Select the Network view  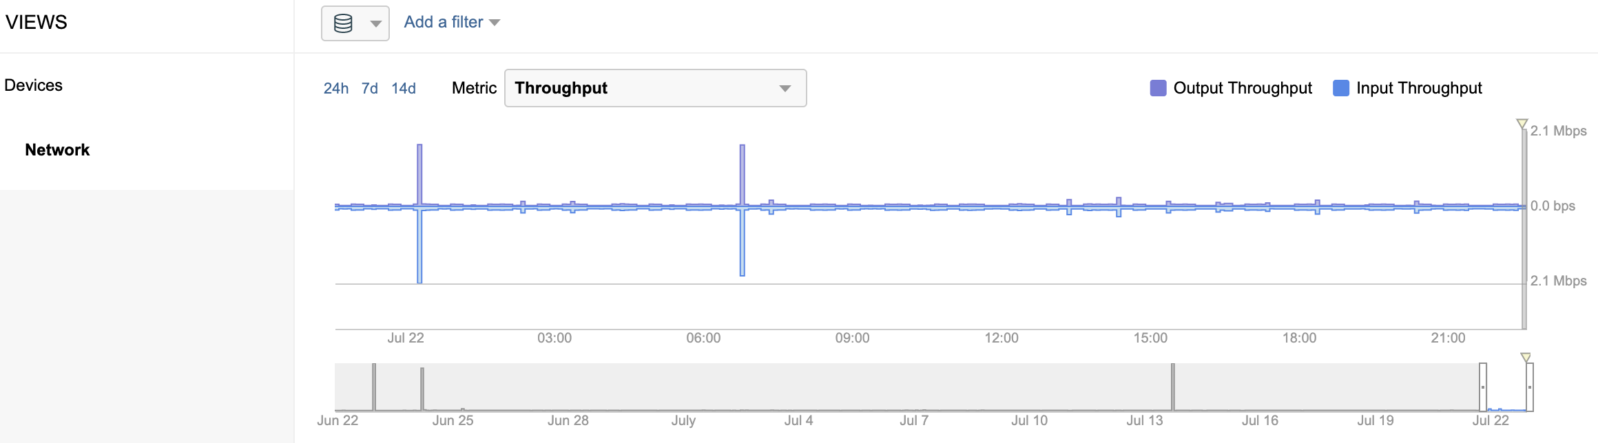[x=57, y=150]
